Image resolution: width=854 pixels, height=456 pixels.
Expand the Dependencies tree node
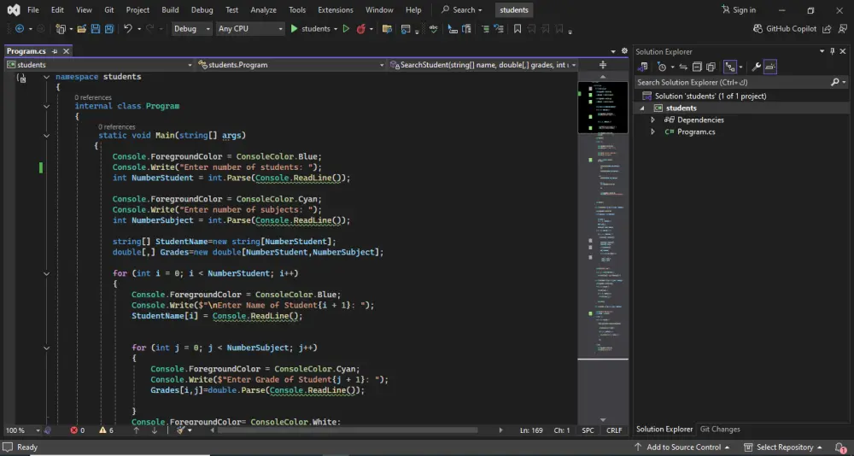653,120
